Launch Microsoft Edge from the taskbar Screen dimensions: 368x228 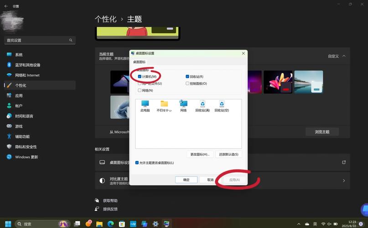[x=110, y=224]
